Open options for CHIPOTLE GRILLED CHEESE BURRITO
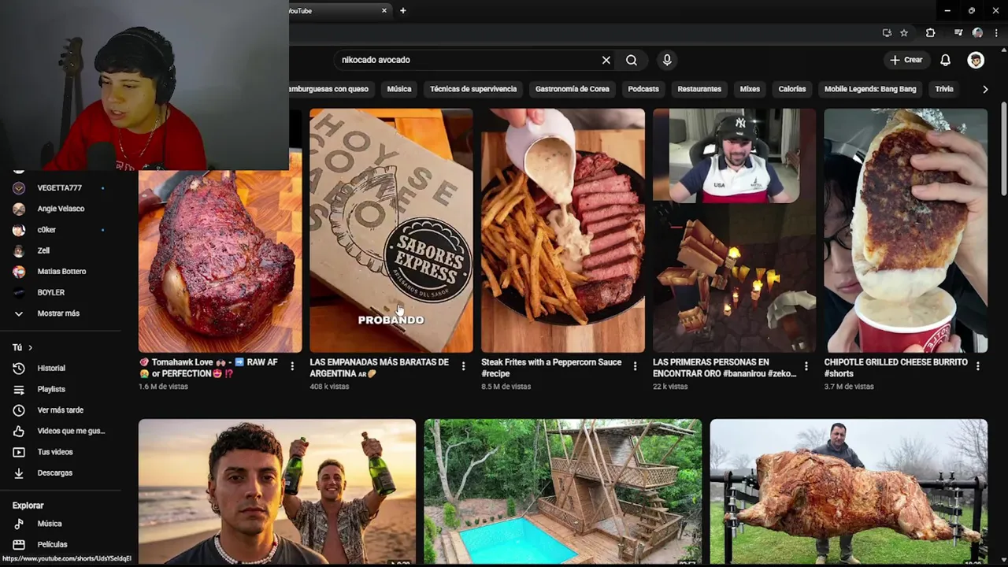Image resolution: width=1008 pixels, height=567 pixels. (977, 366)
